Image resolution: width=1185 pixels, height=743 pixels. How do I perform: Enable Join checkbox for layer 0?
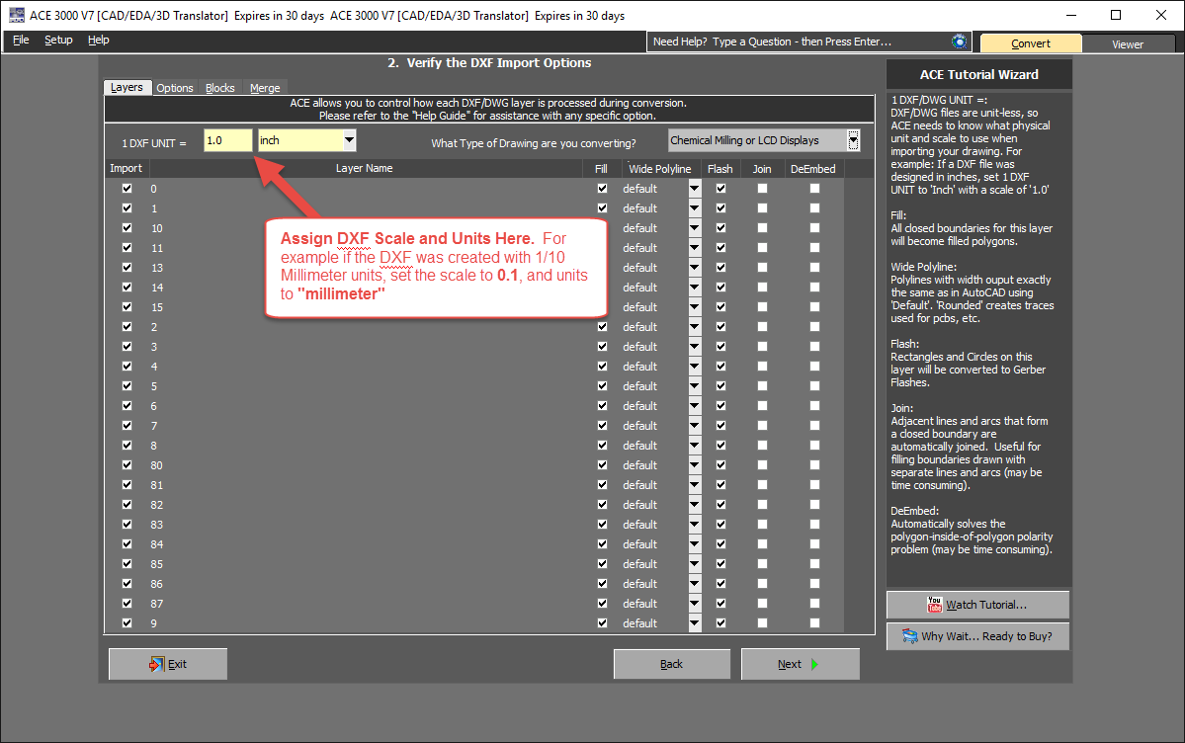click(x=763, y=188)
